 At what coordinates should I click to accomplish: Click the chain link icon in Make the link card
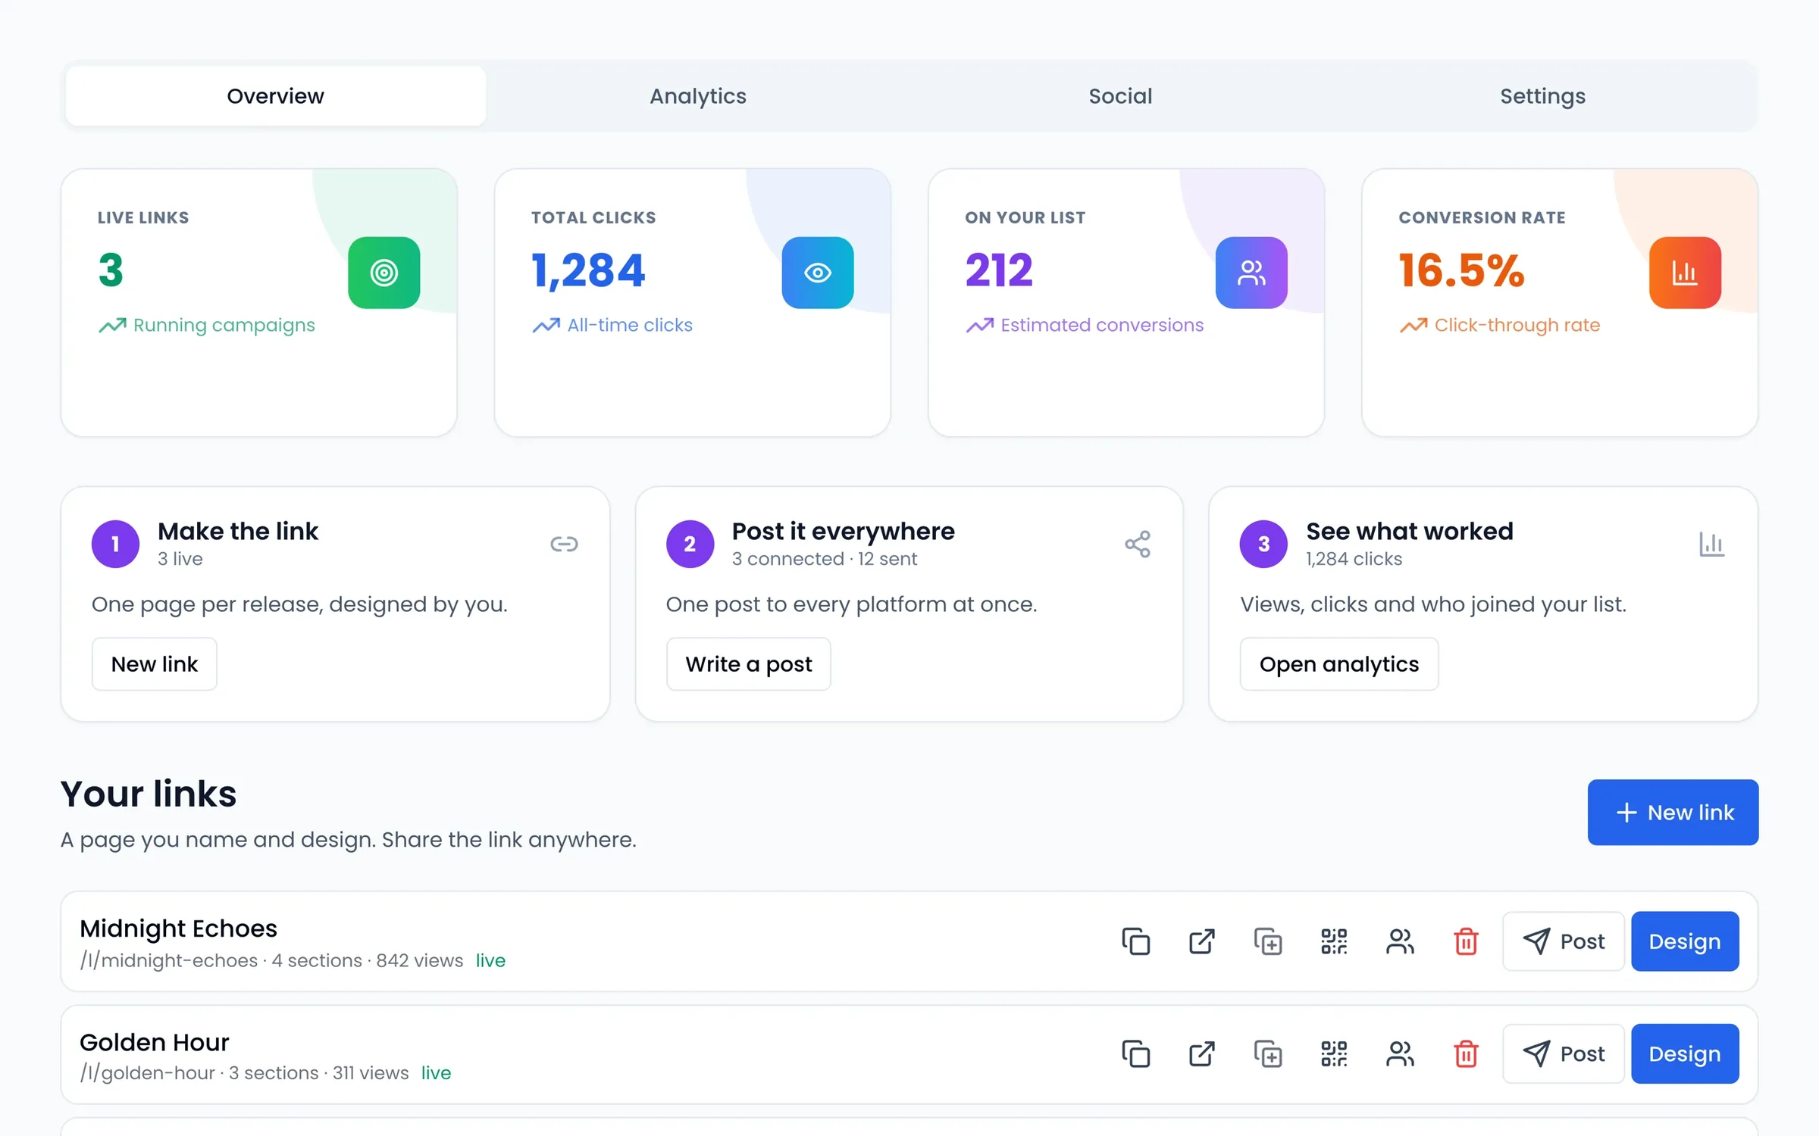point(564,544)
